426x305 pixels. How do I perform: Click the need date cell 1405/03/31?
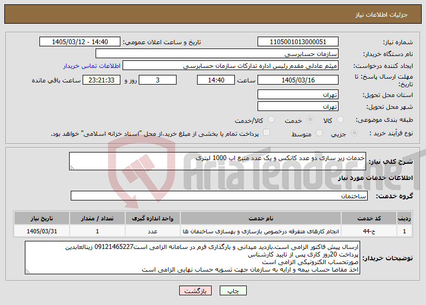[x=42, y=231]
